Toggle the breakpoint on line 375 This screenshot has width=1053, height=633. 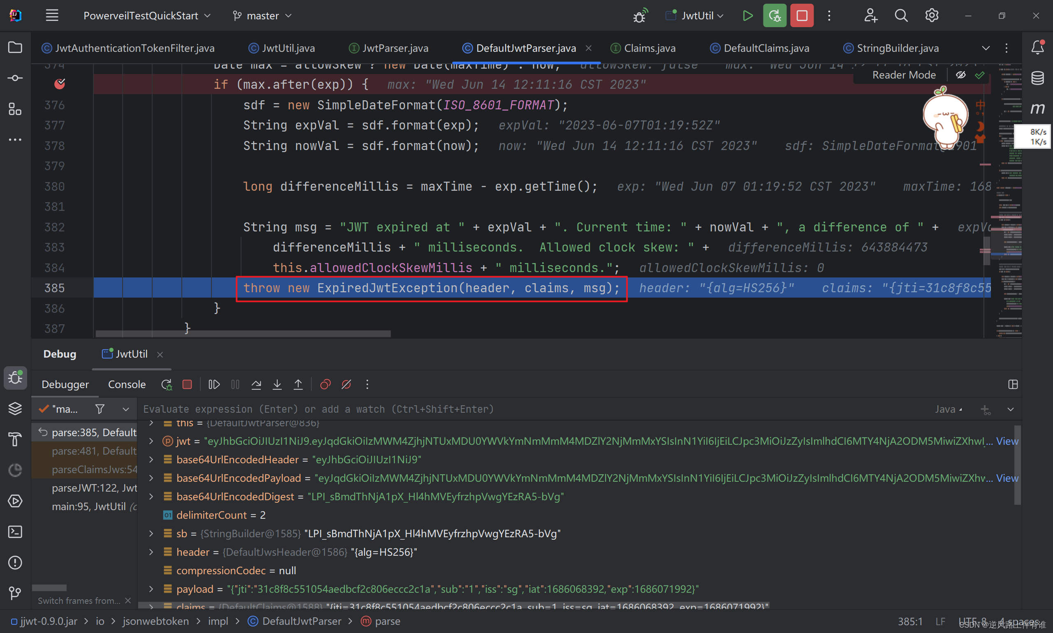click(x=60, y=84)
